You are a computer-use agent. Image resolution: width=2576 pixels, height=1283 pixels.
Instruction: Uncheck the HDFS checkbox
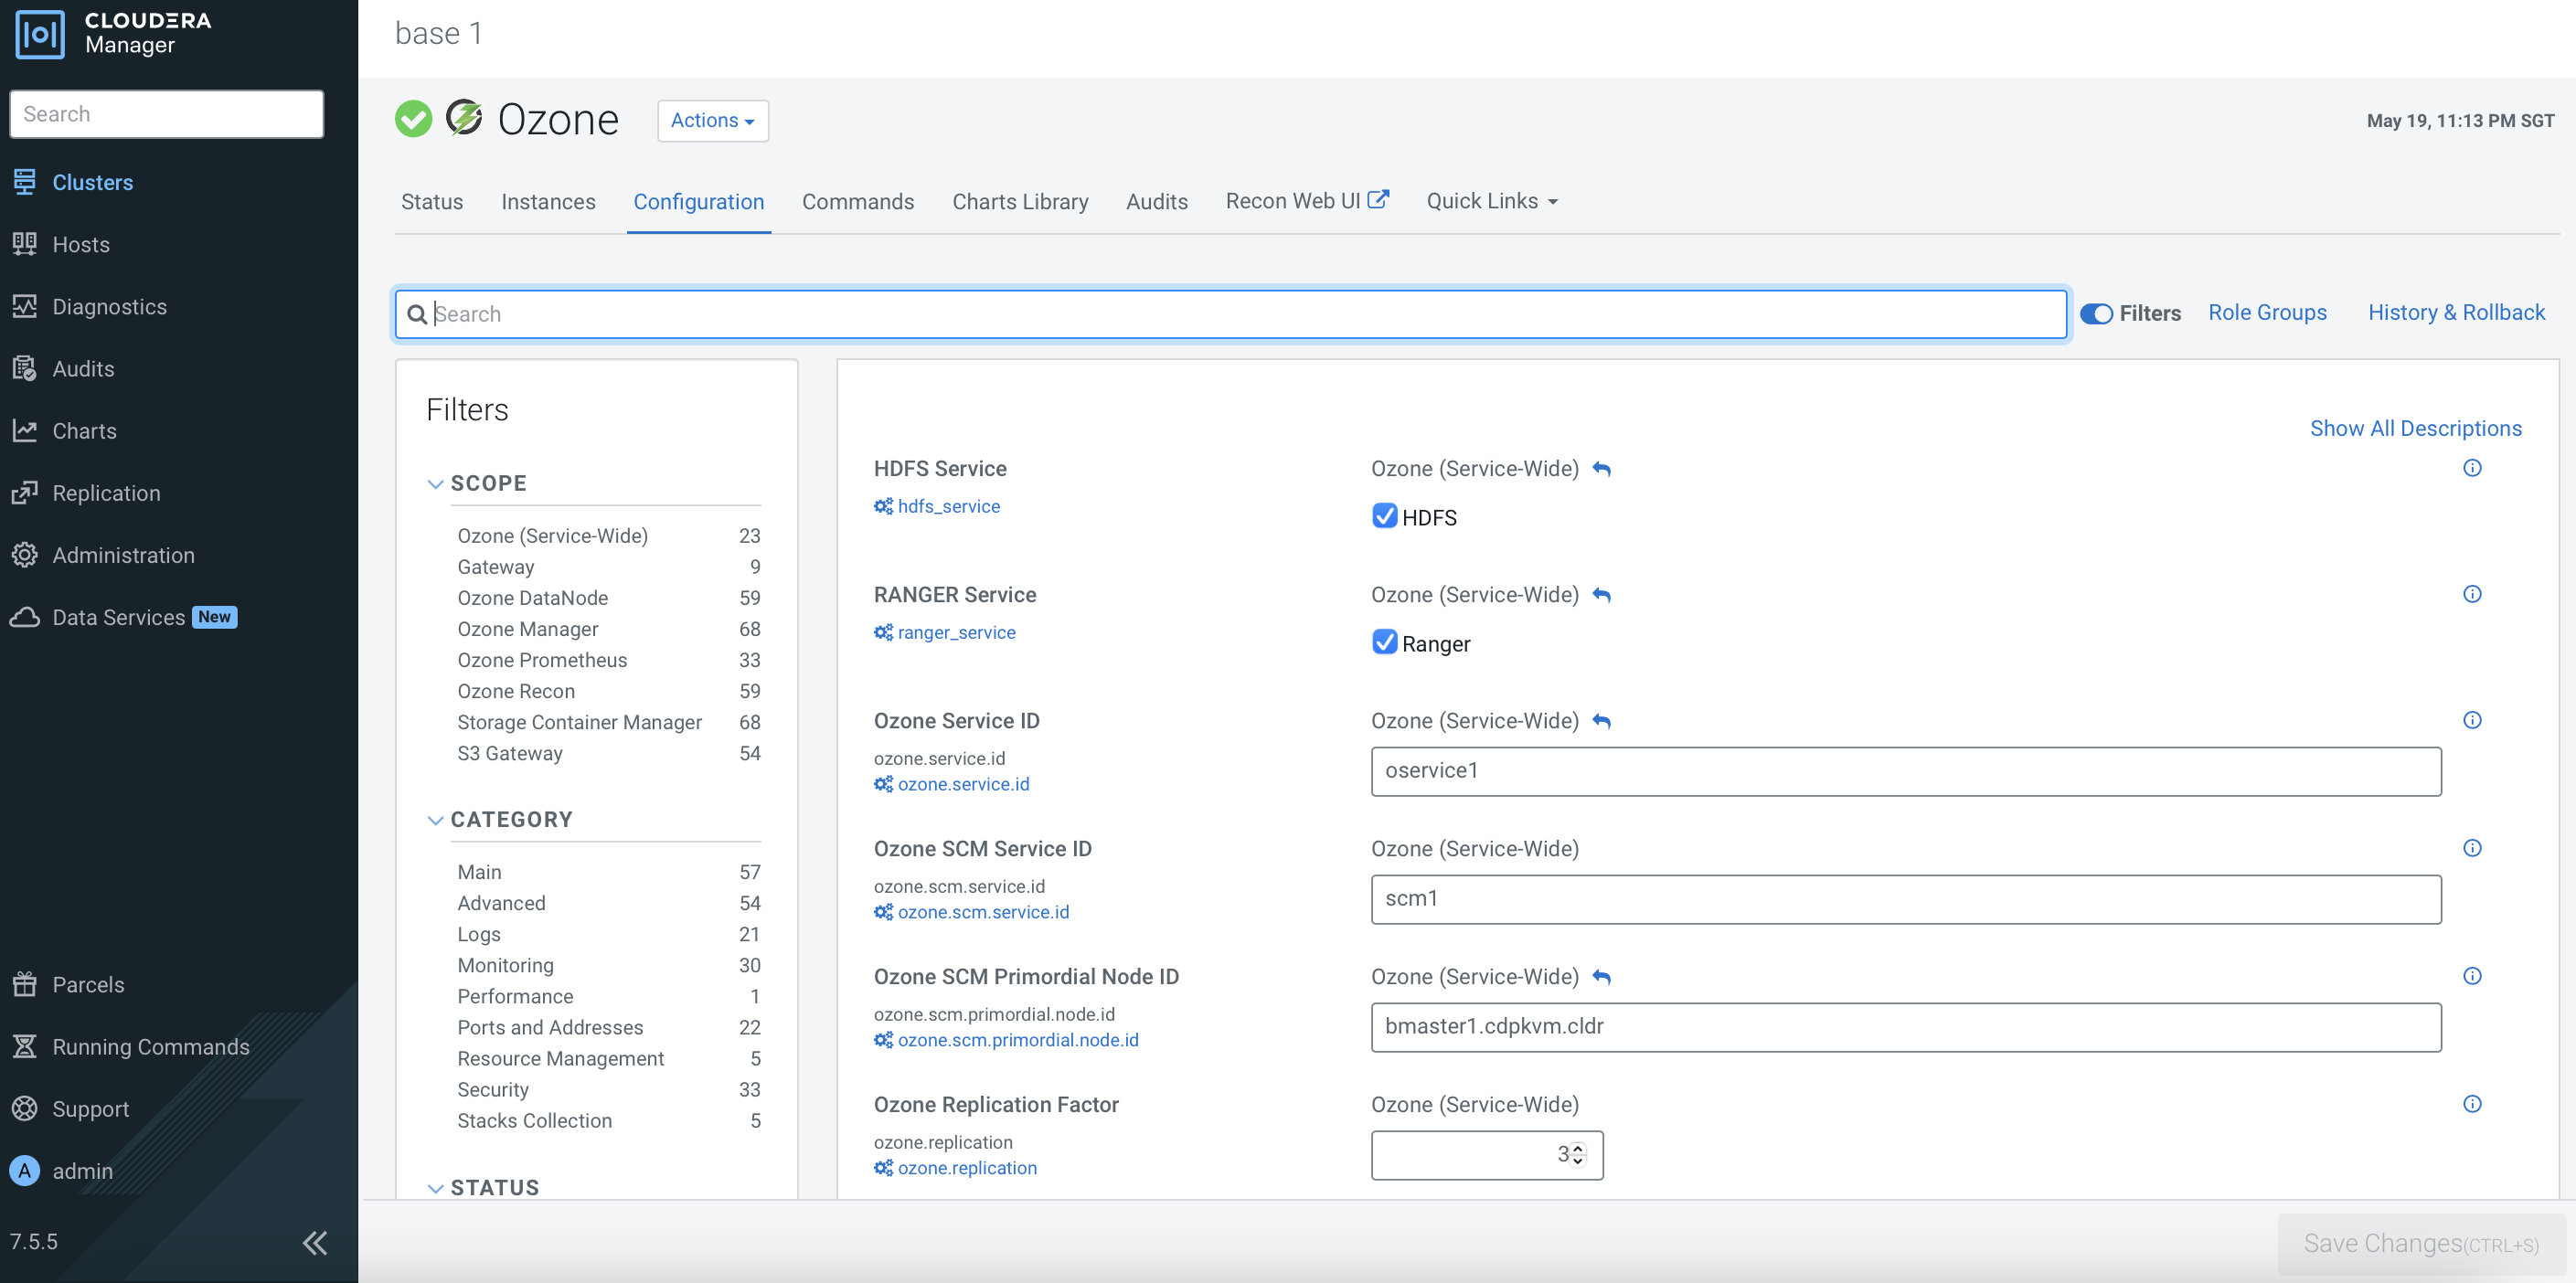click(x=1385, y=516)
